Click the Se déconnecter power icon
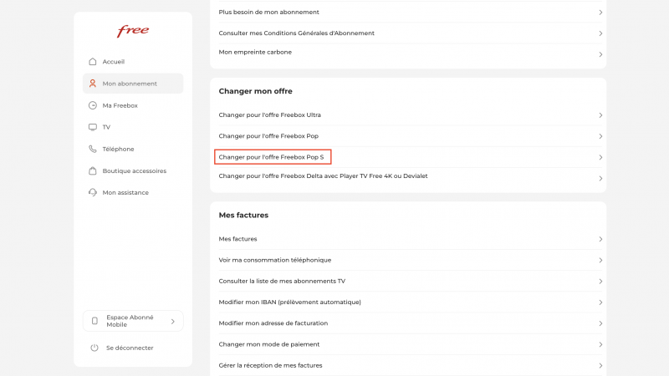This screenshot has height=376, width=669. pyautogui.click(x=94, y=348)
